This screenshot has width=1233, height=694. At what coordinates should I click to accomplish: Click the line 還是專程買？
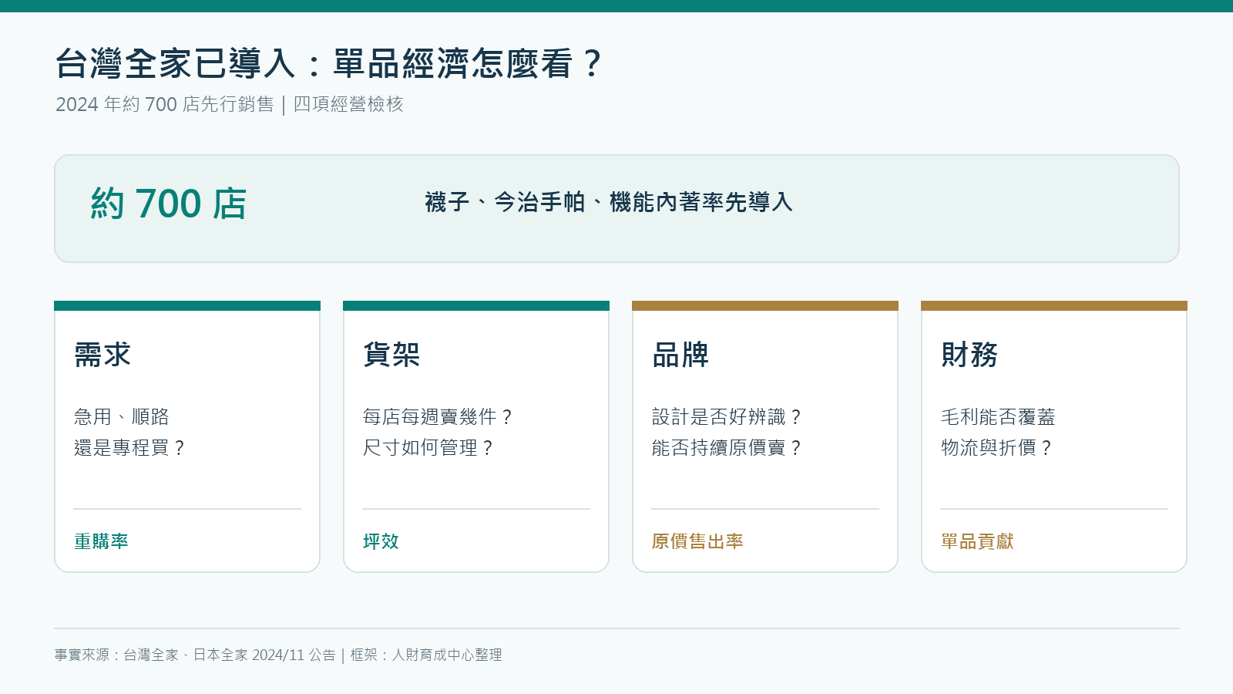130,448
